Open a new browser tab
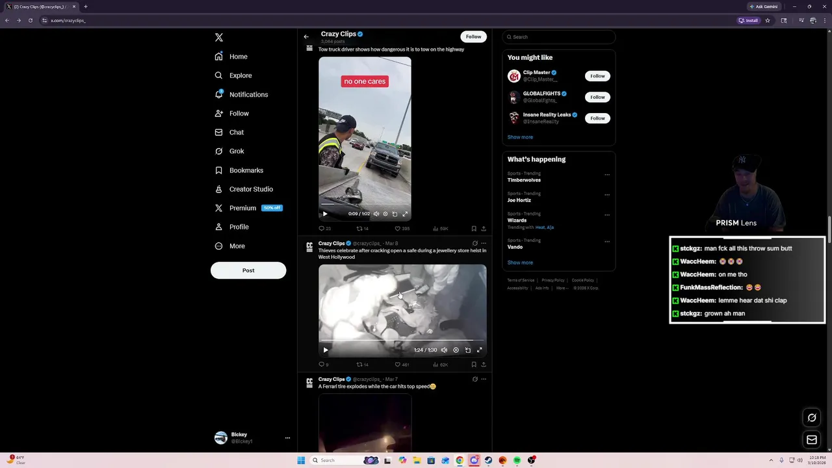The image size is (832, 468). tap(85, 6)
